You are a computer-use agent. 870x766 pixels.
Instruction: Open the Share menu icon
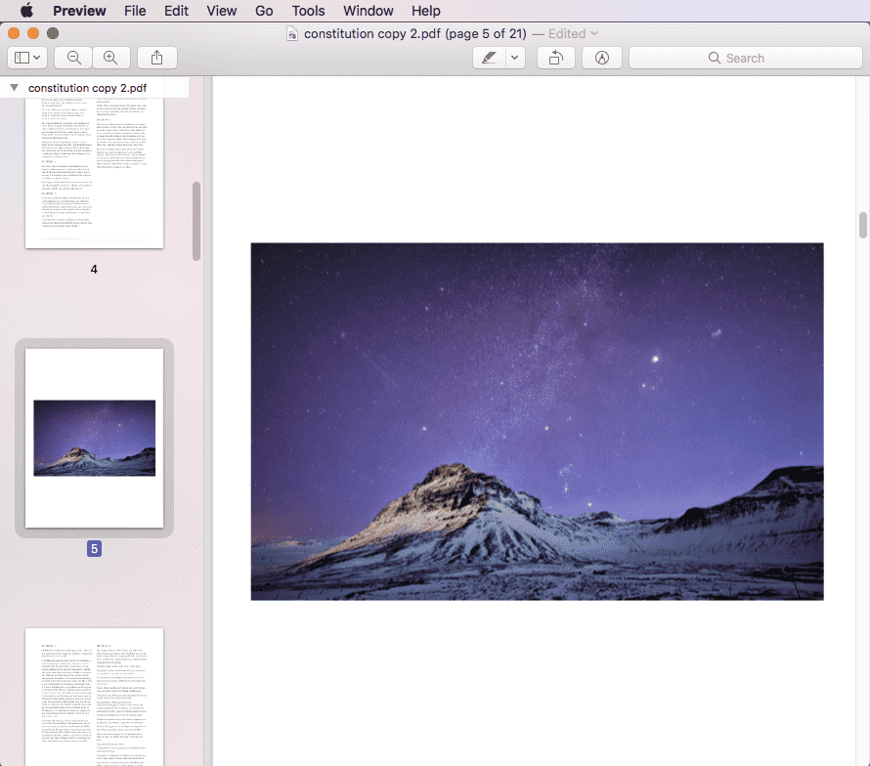pyautogui.click(x=156, y=57)
